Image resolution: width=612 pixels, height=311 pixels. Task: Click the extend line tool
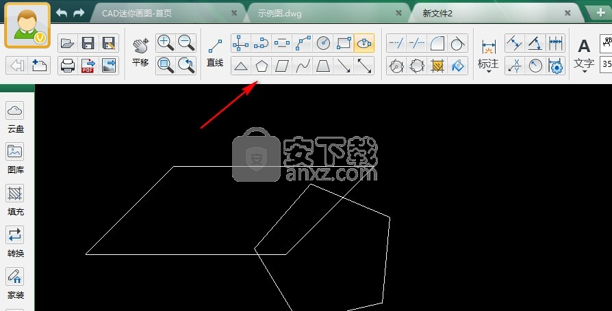[x=396, y=43]
